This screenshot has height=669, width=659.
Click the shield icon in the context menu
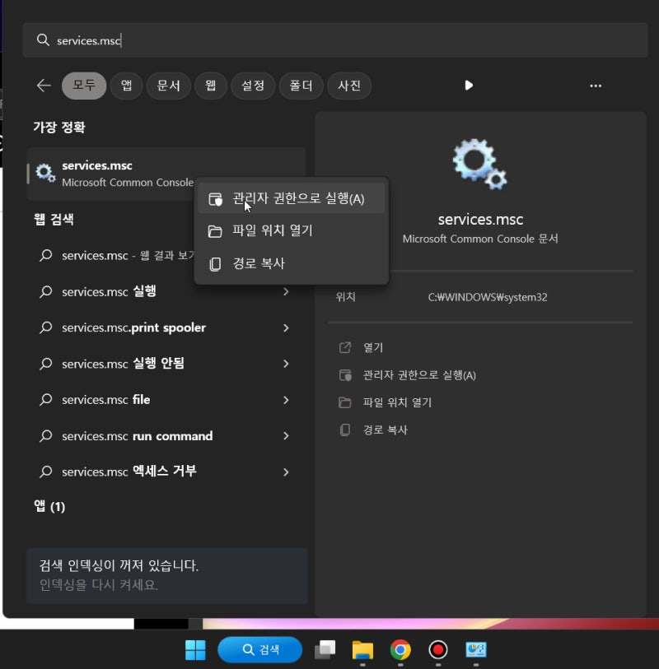(x=215, y=199)
